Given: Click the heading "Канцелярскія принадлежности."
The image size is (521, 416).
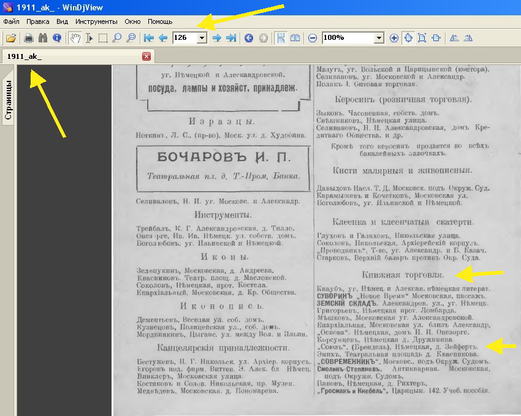Looking at the screenshot, I should pyautogui.click(x=223, y=348).
